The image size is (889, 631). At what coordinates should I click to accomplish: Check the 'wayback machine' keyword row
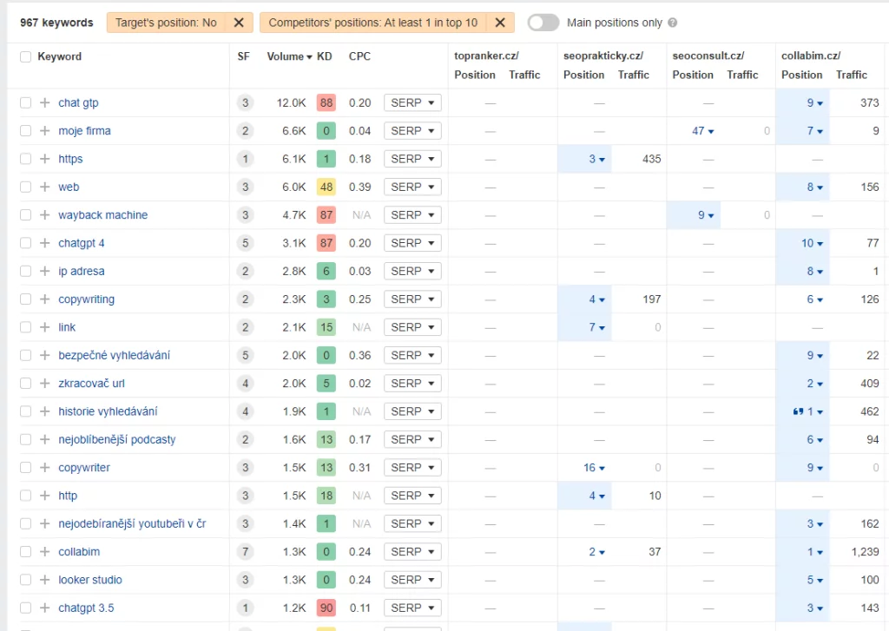25,215
